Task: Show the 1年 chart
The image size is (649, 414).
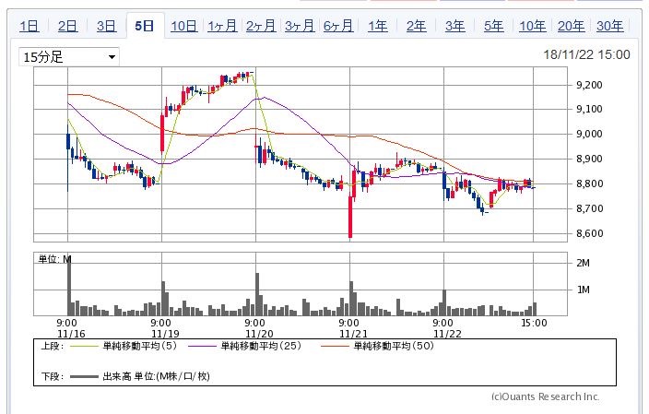Action: click(x=377, y=26)
